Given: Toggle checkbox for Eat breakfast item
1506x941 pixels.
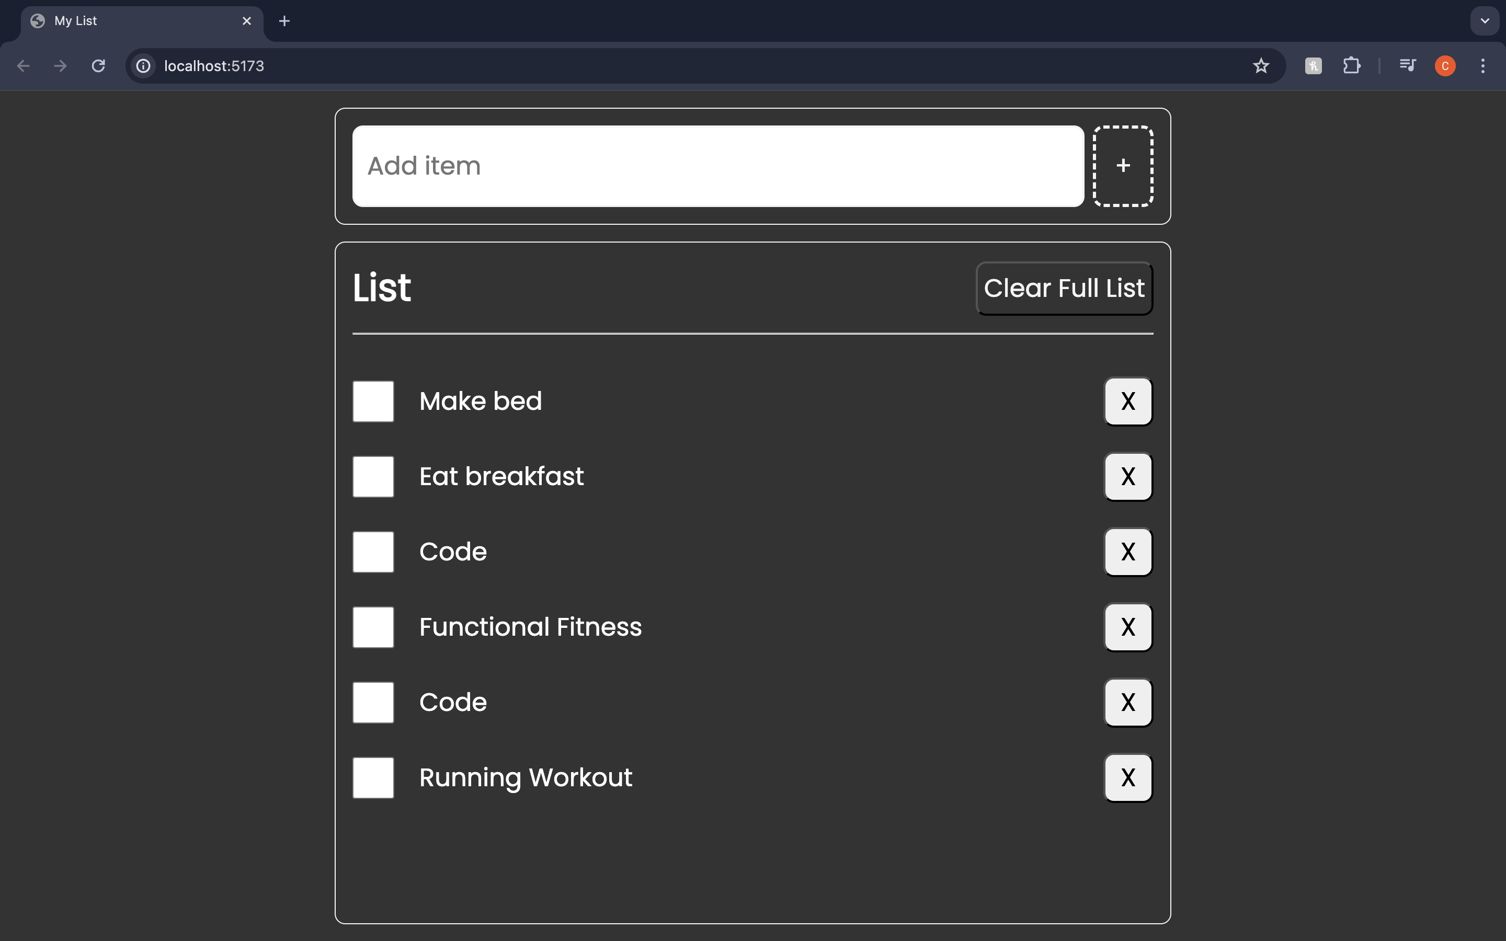Looking at the screenshot, I should (372, 476).
